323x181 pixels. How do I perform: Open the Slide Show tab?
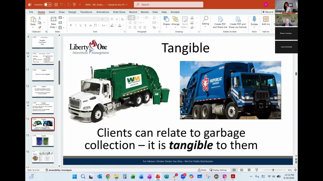pos(119,12)
